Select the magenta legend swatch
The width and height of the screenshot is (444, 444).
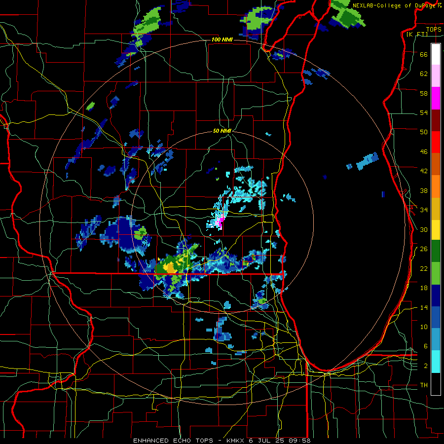(x=436, y=98)
